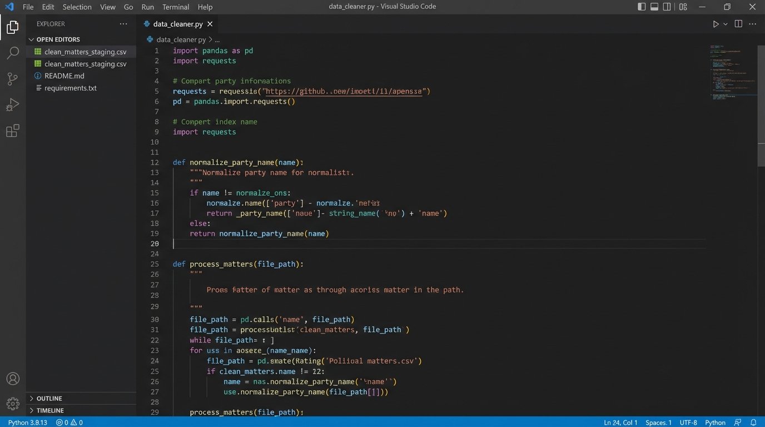Open the Terminal menu
Image resolution: width=765 pixels, height=427 pixels.
(175, 7)
